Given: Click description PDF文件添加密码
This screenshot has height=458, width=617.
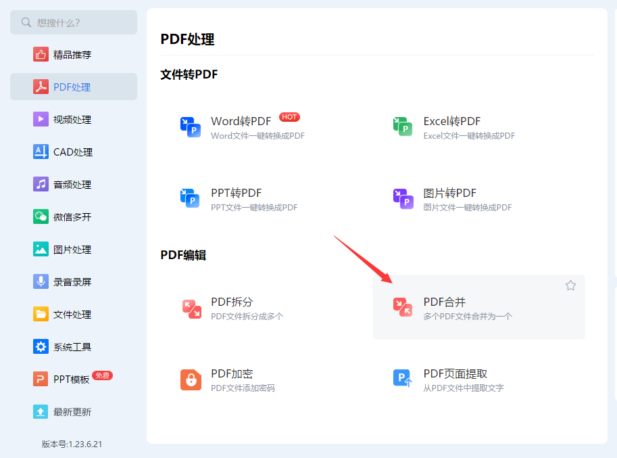Looking at the screenshot, I should click(243, 388).
